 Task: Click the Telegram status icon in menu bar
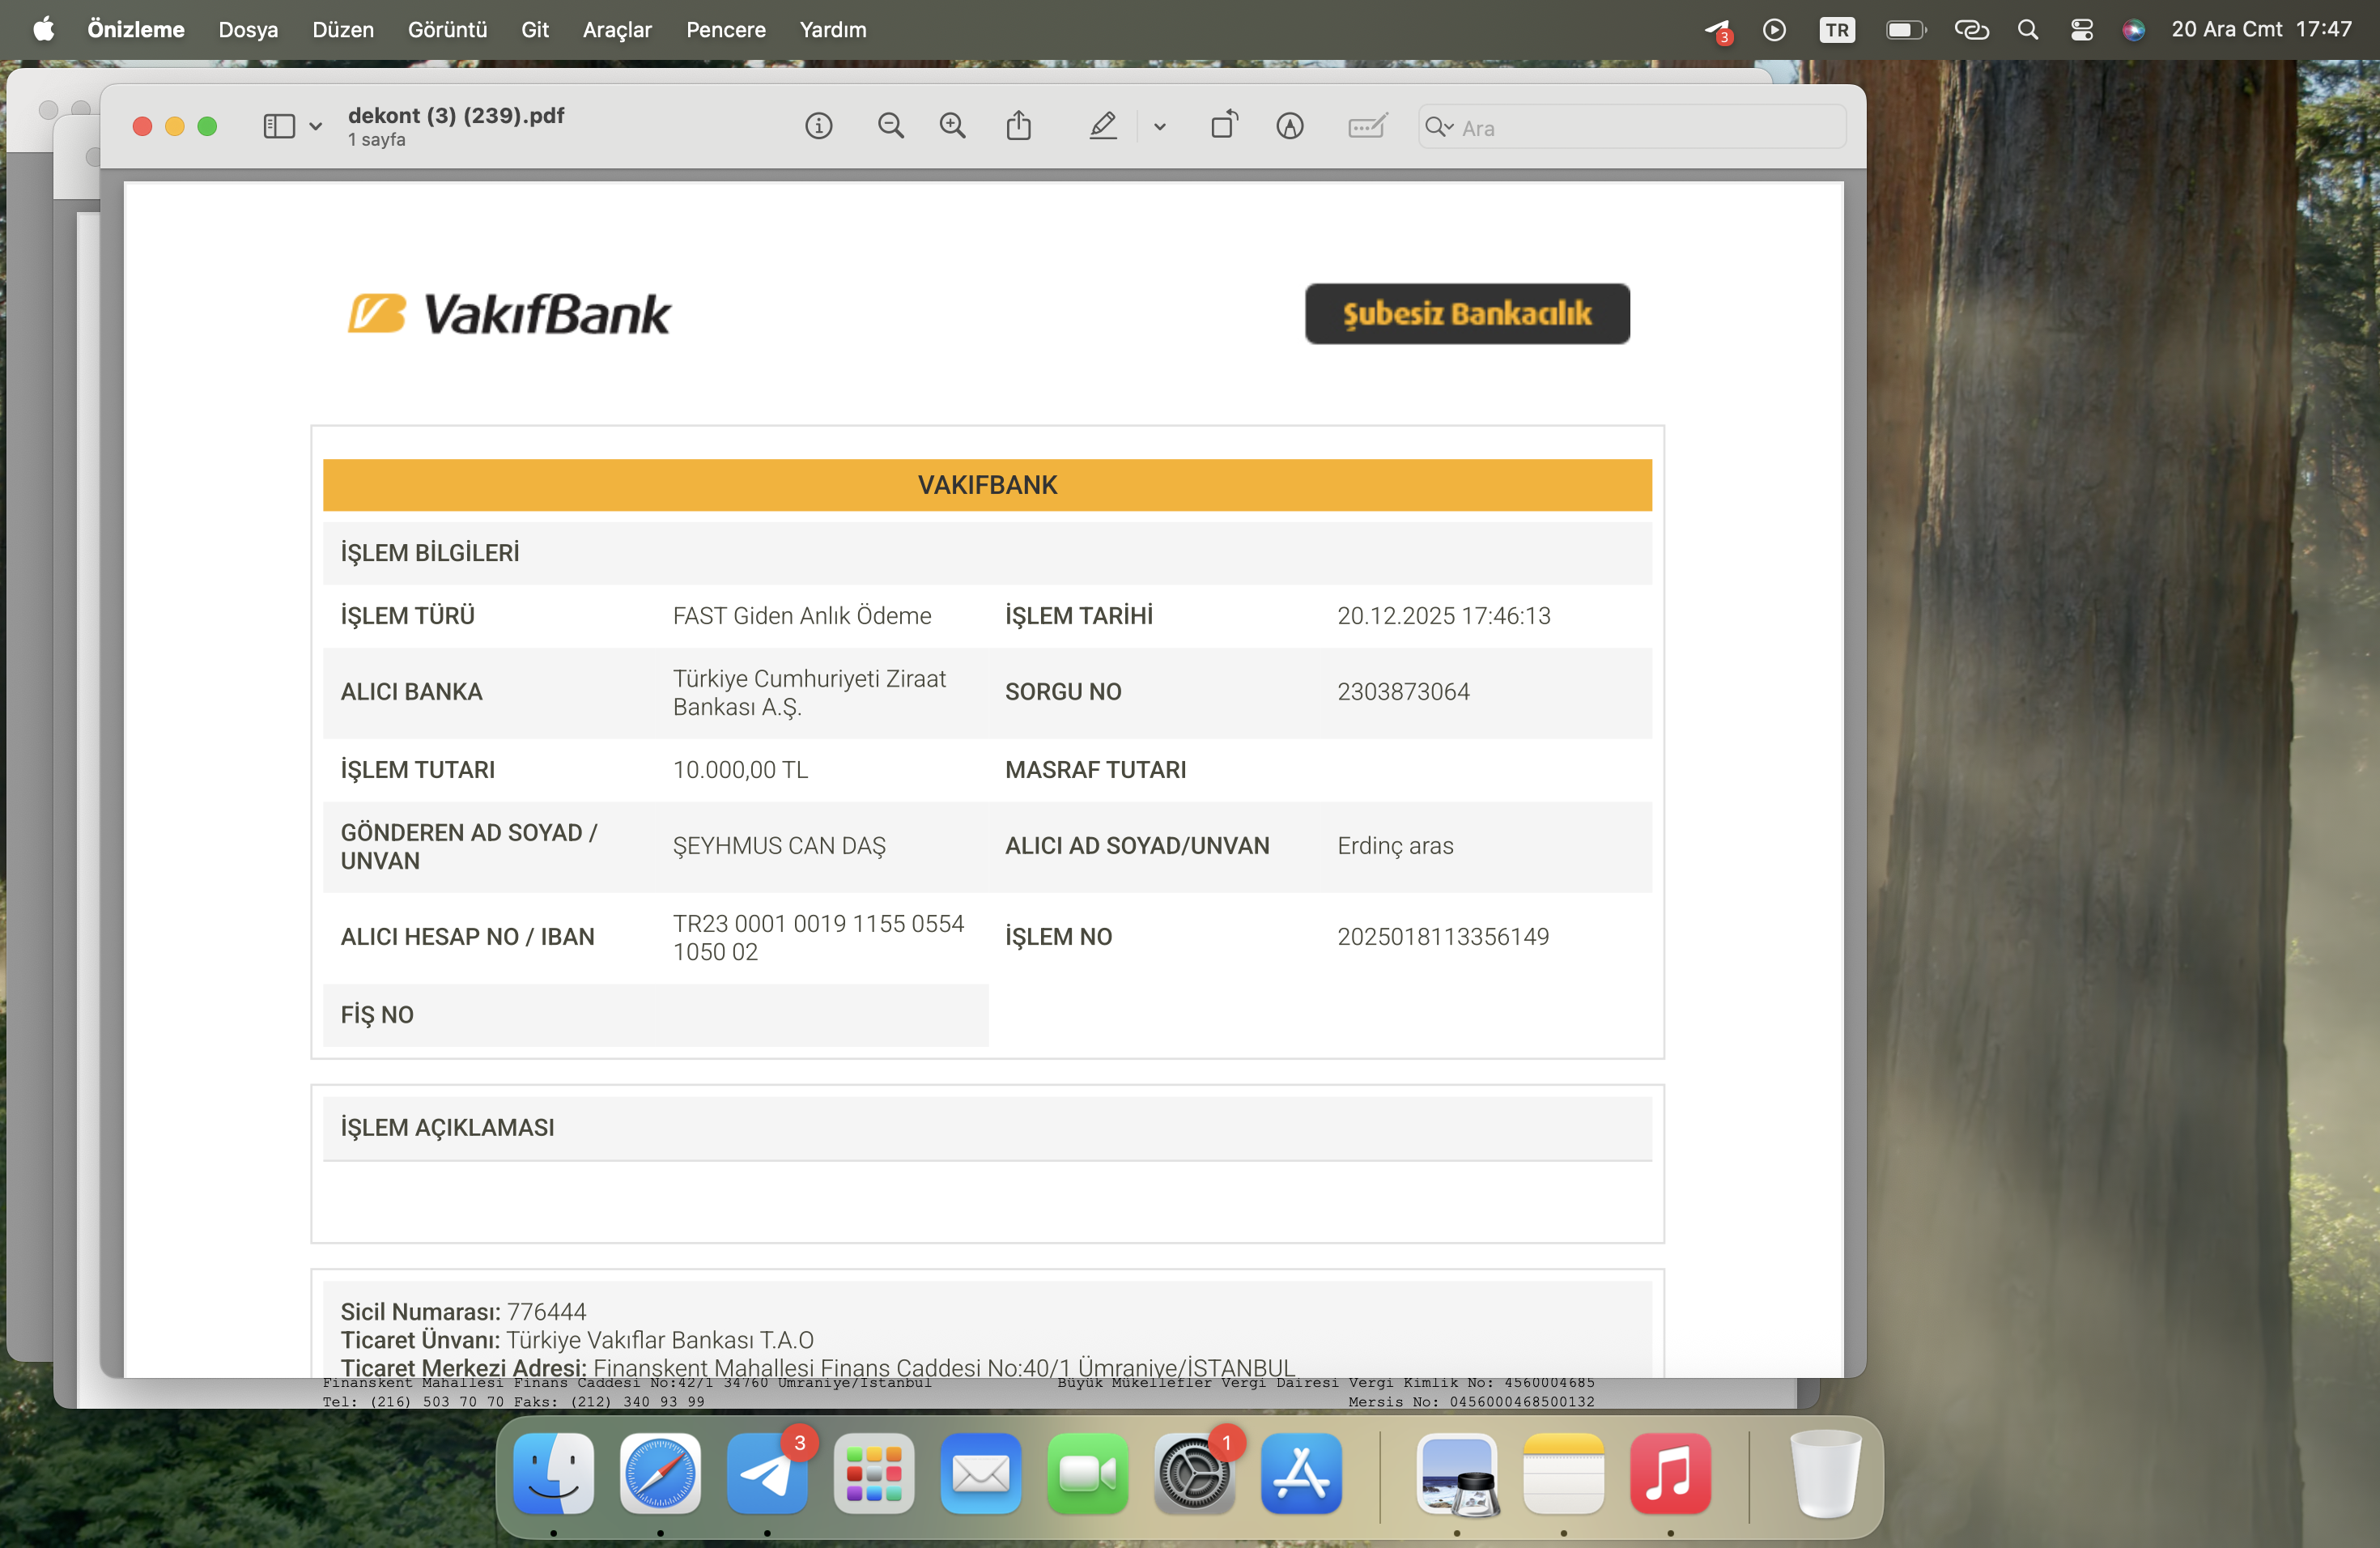(x=1717, y=31)
